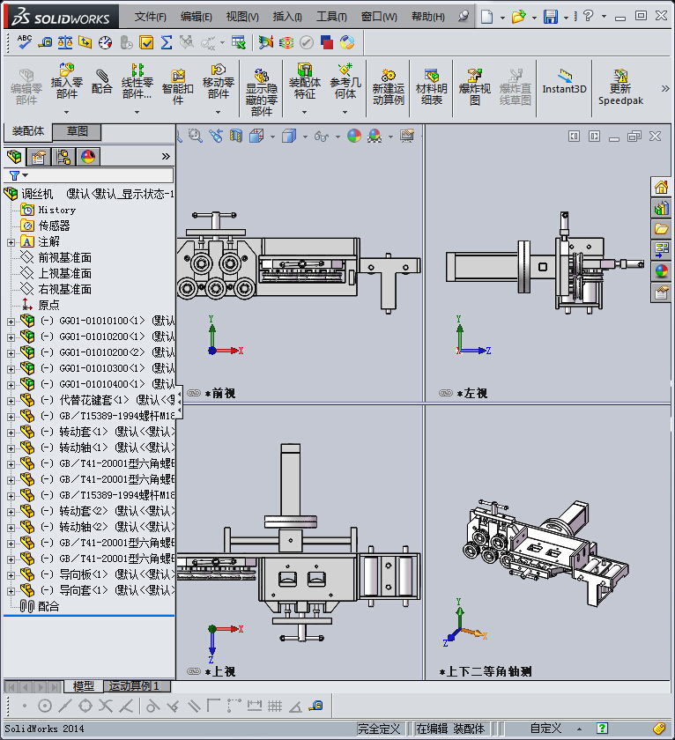Expand the 注解 tree node
Screen dimensions: 675x740
pyautogui.click(x=11, y=242)
